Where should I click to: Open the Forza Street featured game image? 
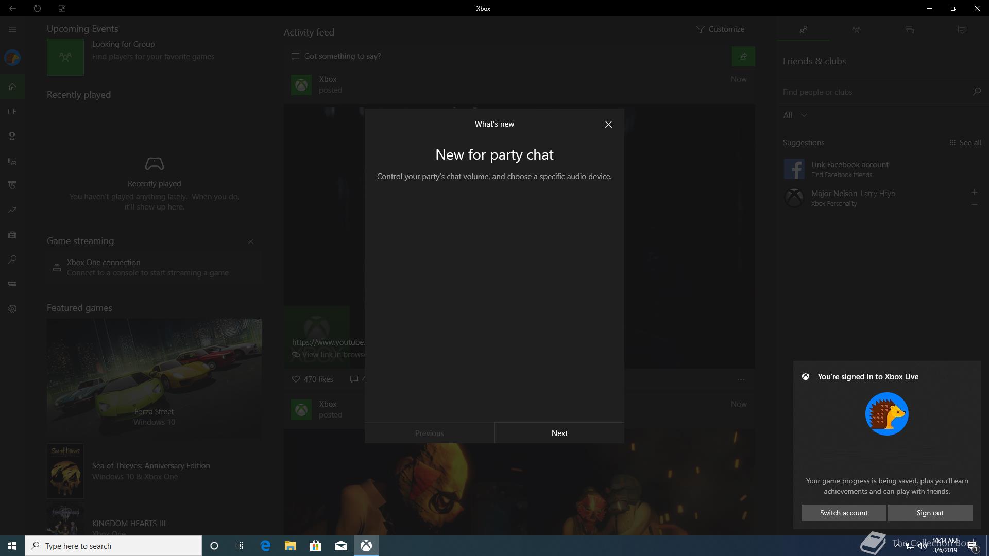click(x=154, y=379)
